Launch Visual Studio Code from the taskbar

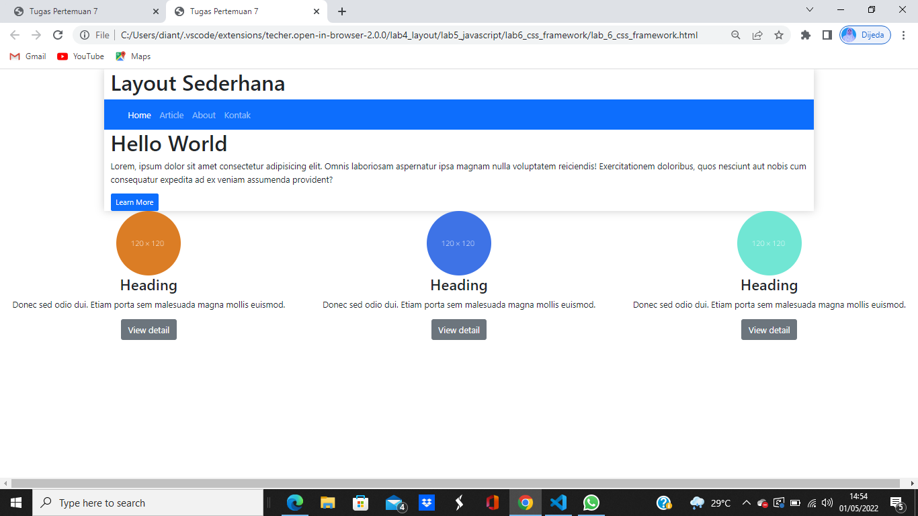558,502
